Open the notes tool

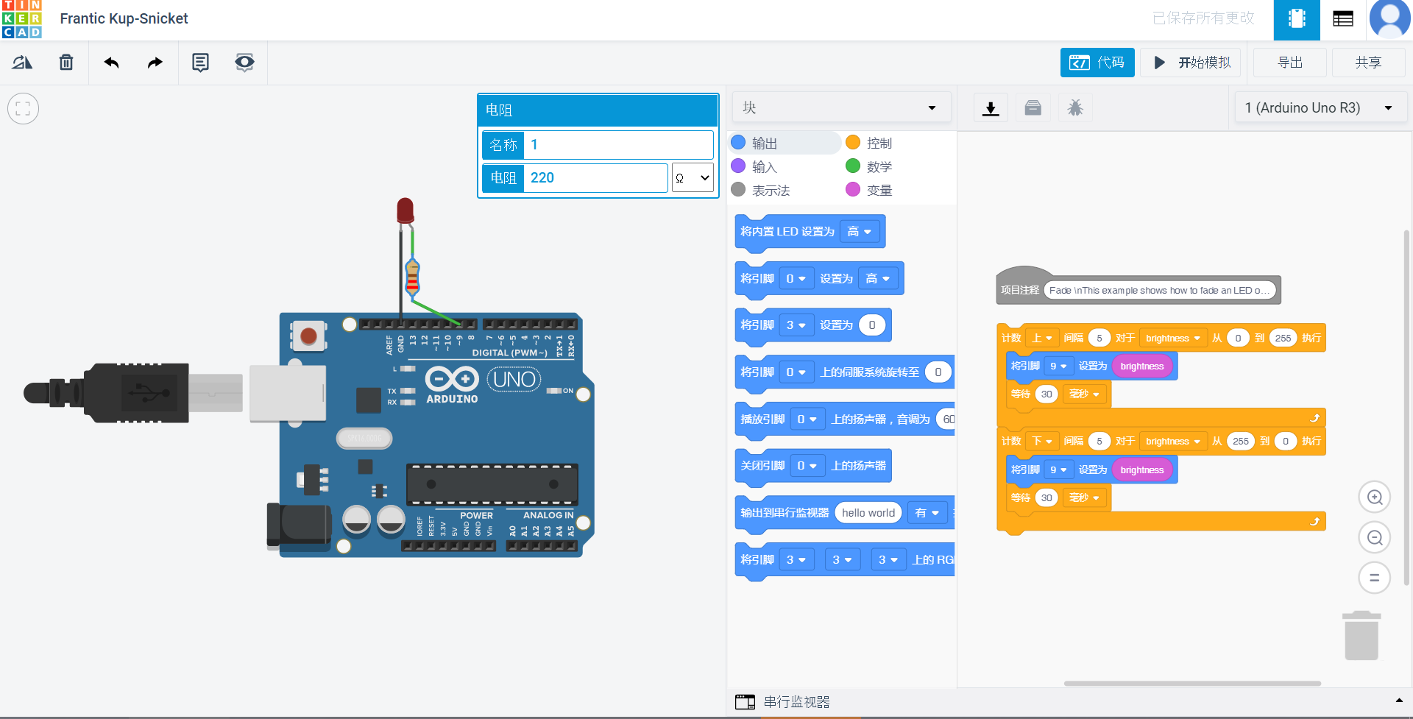[x=200, y=63]
